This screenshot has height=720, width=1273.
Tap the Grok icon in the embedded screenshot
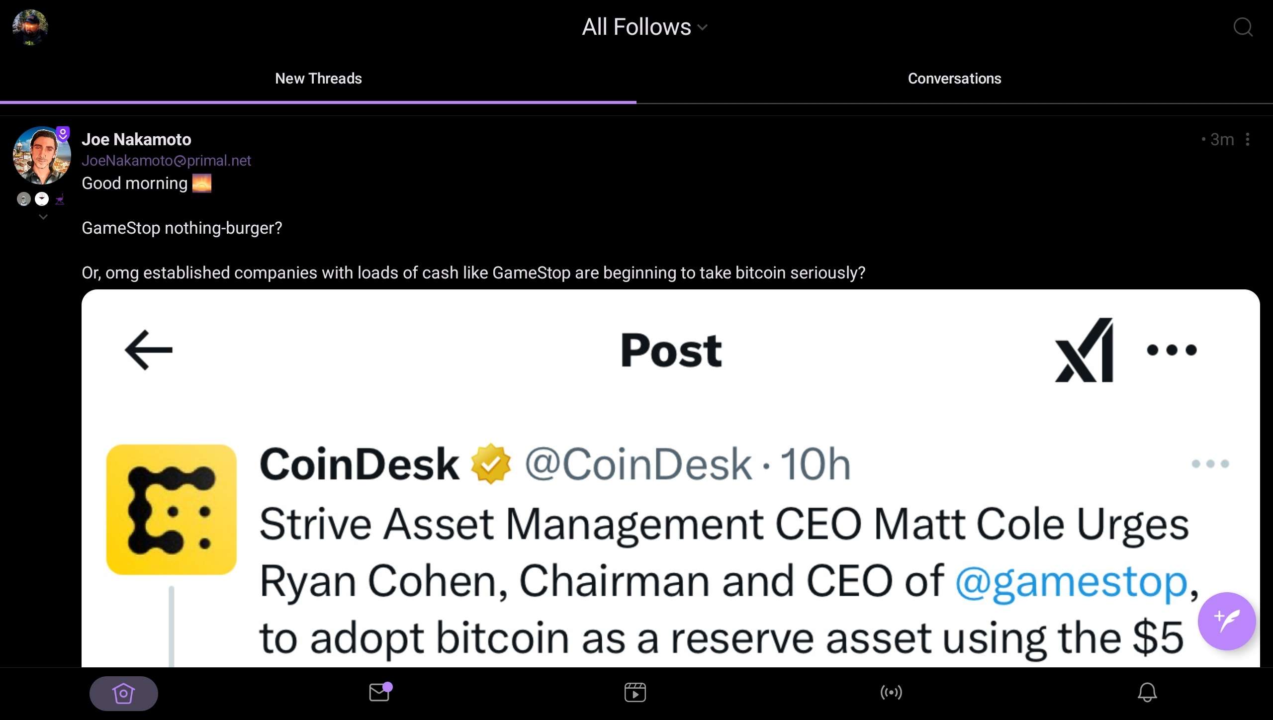[1084, 350]
